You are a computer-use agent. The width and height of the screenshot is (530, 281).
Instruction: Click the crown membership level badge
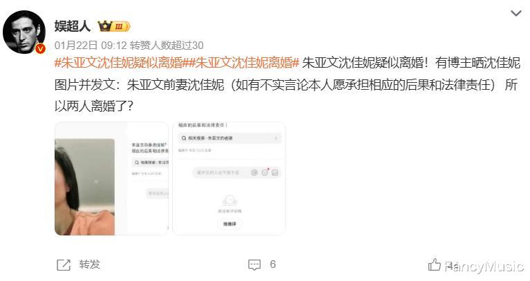pyautogui.click(x=113, y=26)
